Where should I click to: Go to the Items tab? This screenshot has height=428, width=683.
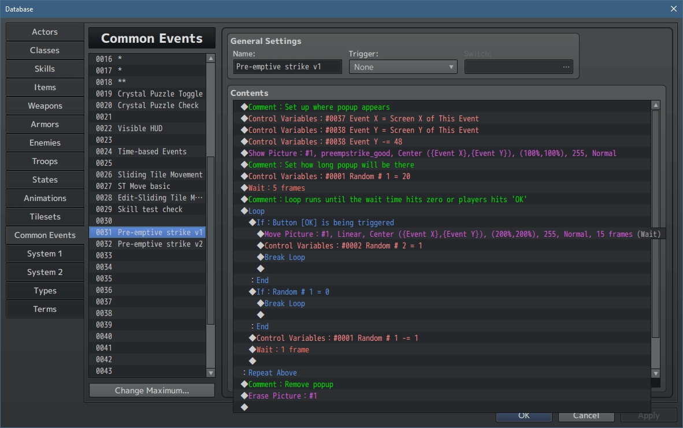(x=45, y=88)
